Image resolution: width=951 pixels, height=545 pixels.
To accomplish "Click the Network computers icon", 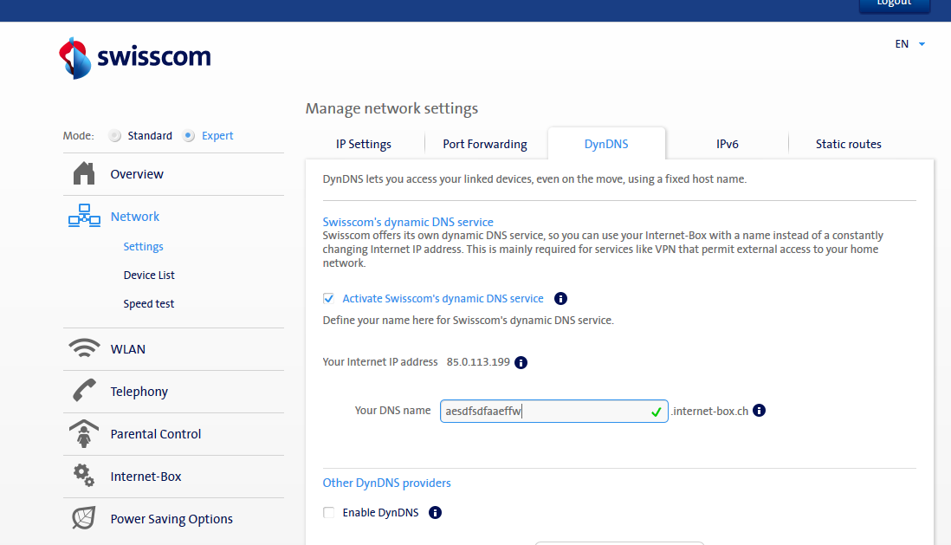I will [x=84, y=217].
